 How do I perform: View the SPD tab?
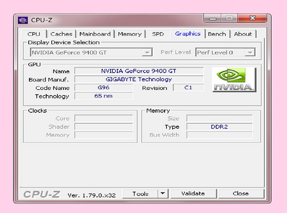point(158,34)
